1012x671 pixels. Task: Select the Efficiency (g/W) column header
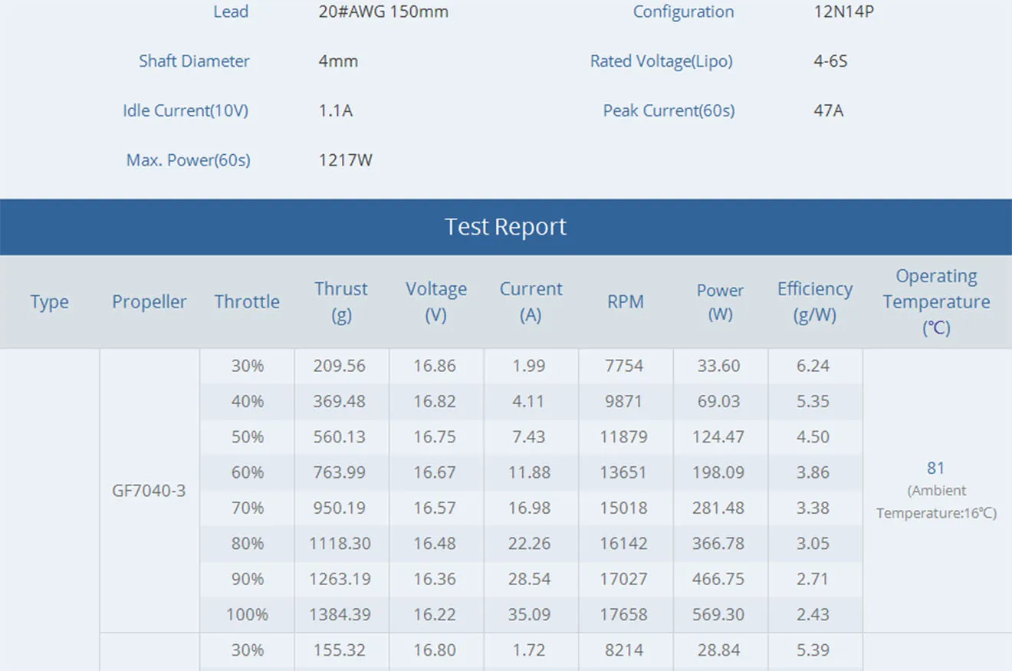point(814,301)
